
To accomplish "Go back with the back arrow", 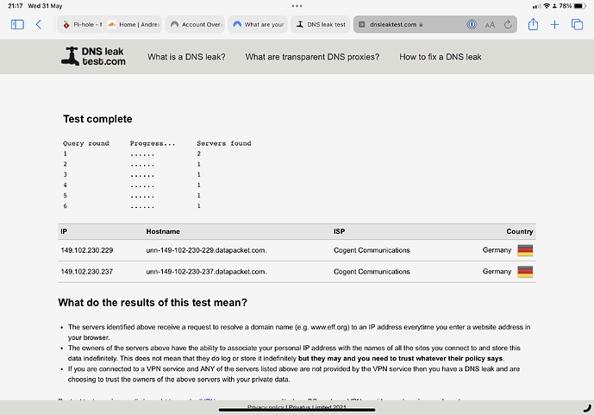I will [39, 25].
